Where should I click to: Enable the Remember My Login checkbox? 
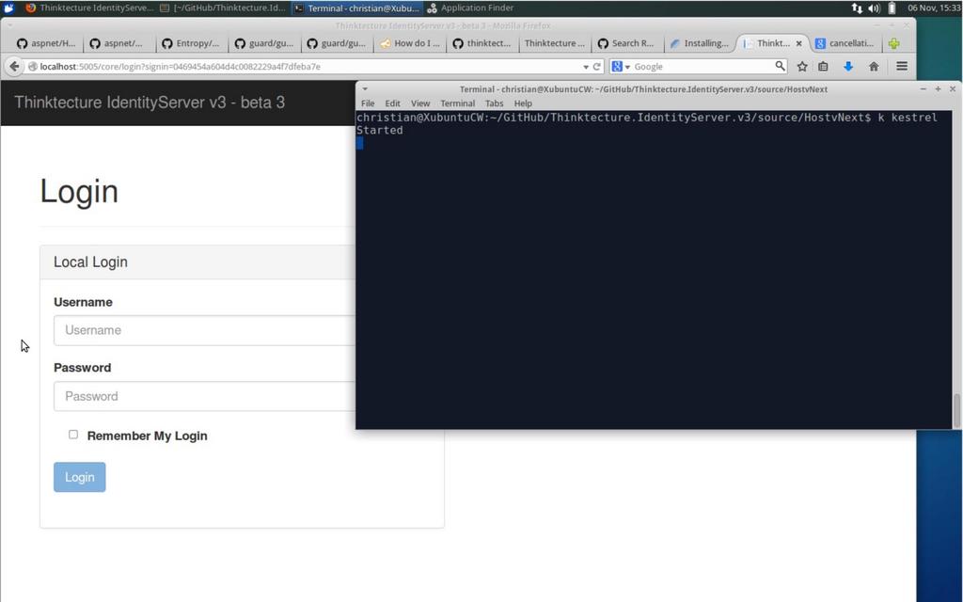click(x=73, y=435)
